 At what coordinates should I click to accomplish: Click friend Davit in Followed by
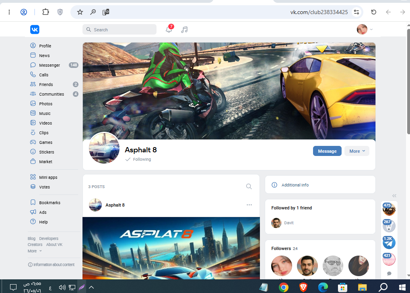(x=283, y=223)
